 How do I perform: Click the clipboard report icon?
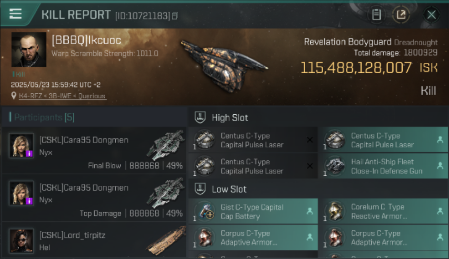pyautogui.click(x=376, y=15)
